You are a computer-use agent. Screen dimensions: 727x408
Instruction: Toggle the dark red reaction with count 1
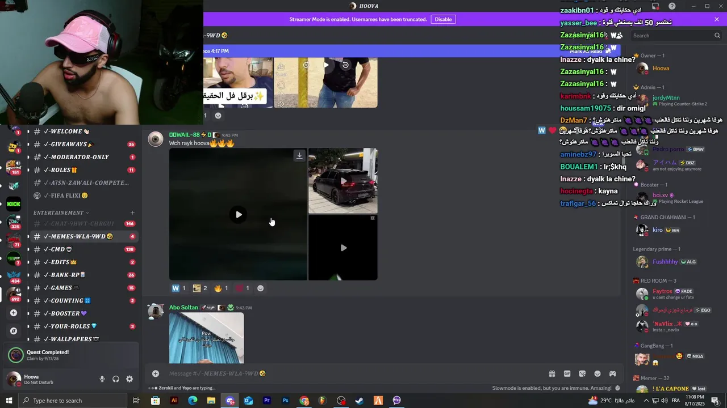[x=243, y=288]
